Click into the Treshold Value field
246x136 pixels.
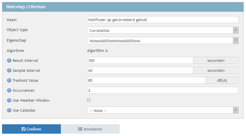[146, 80]
